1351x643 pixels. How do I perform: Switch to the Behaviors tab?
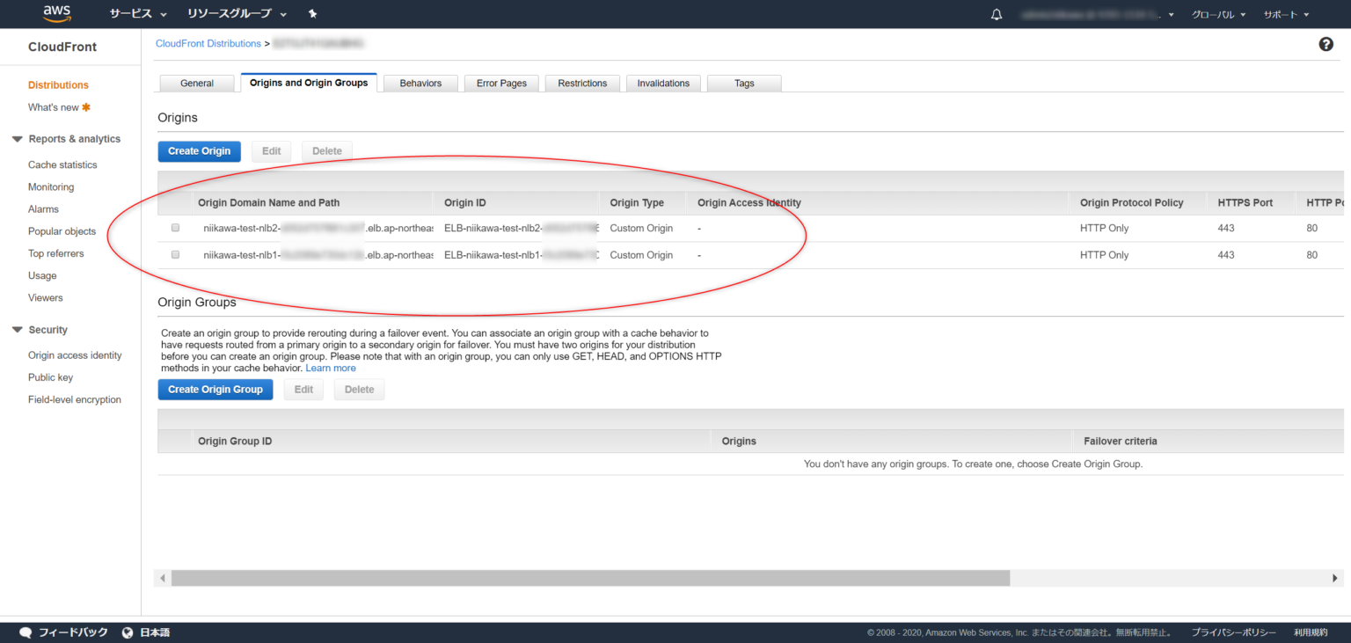(x=420, y=83)
